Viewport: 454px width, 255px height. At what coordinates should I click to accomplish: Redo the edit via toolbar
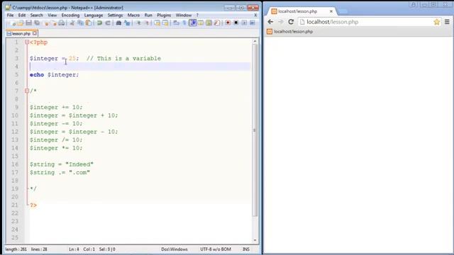(108, 23)
